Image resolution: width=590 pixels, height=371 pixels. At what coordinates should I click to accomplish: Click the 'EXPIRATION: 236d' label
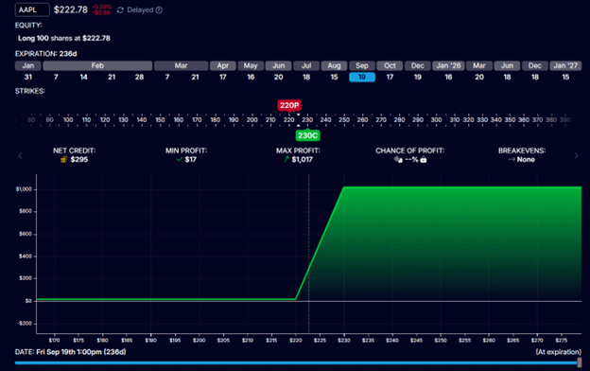coord(46,54)
